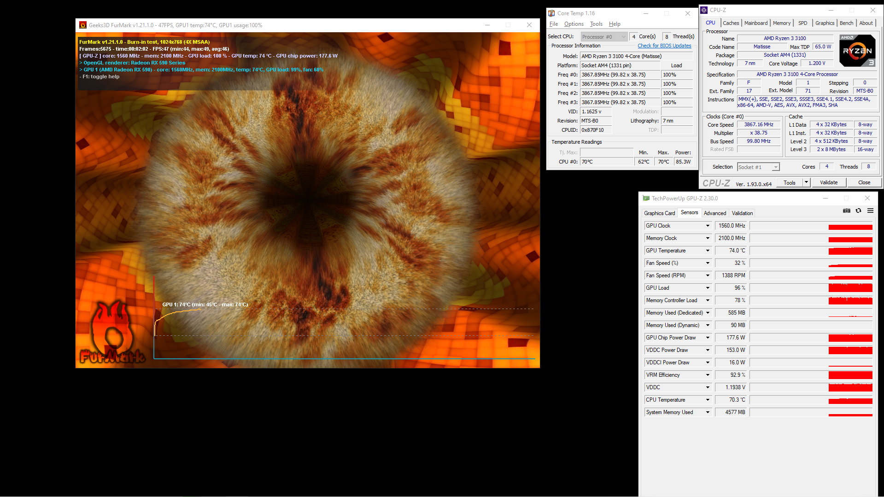Click the Core Temp Power reading 85.3W

(683, 162)
